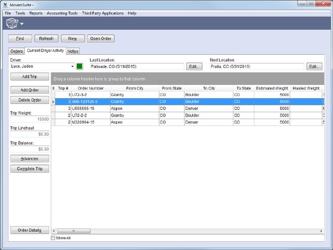
Task: Open the Accounting Tools menu
Action: click(x=61, y=13)
